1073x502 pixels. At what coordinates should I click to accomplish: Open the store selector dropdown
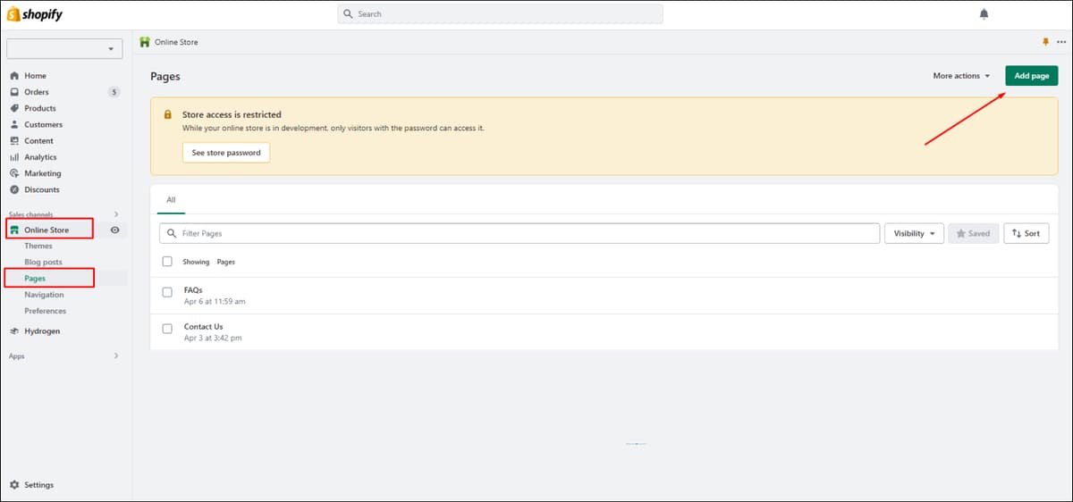point(64,49)
